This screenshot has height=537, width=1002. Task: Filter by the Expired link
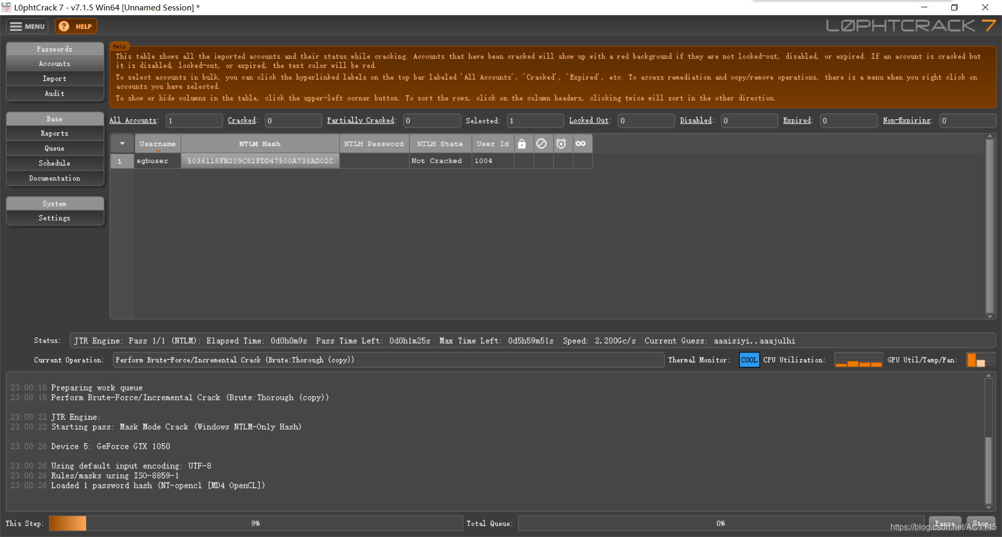tap(797, 120)
